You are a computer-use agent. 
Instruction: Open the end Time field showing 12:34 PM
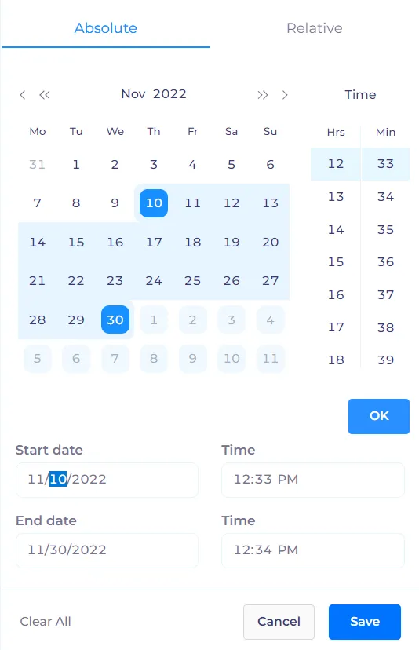click(x=313, y=550)
